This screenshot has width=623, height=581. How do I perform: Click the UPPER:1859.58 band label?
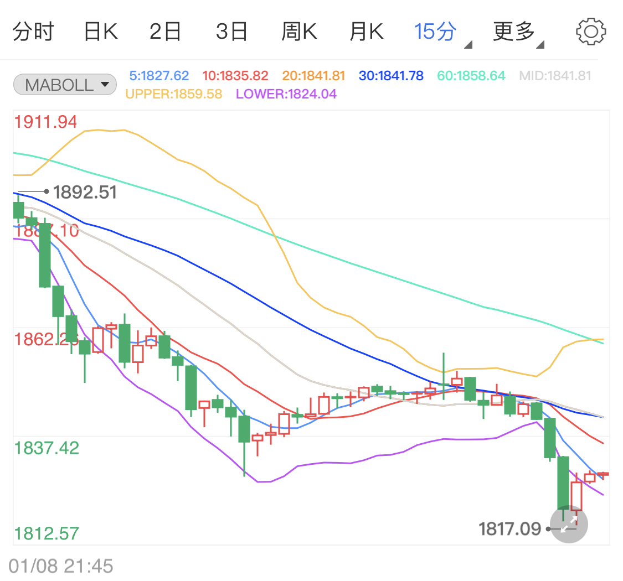click(x=174, y=94)
